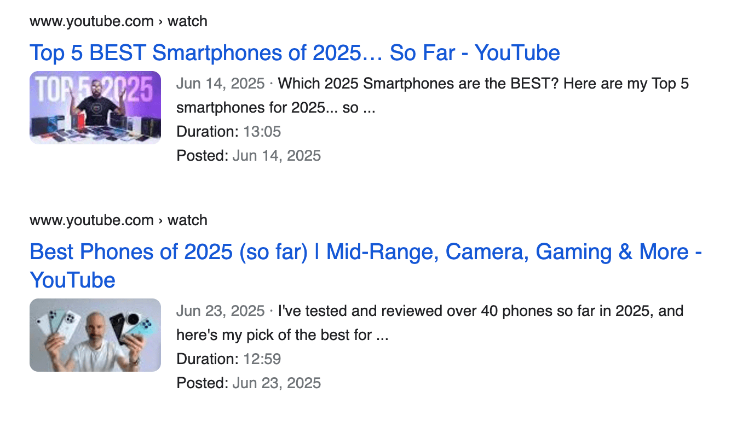This screenshot has width=737, height=422.
Task: Click the second www.youtube.com breadcrumb
Action: coord(91,220)
